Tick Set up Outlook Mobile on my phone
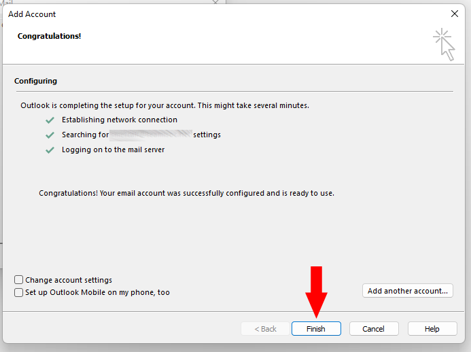Screen dimensions: 471x352 click(x=19, y=292)
